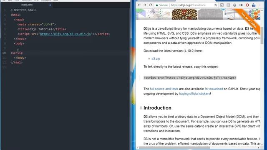Click the gray grid extension icon
This screenshot has height=150, width=267.
tap(228, 5)
